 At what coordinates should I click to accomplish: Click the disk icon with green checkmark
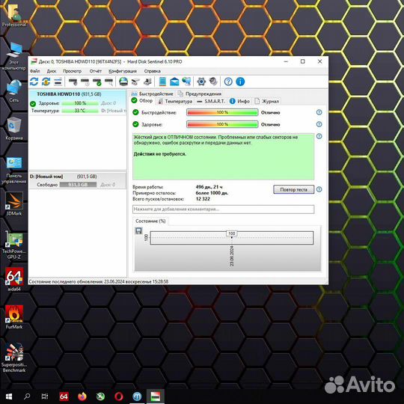pyautogui.click(x=97, y=82)
